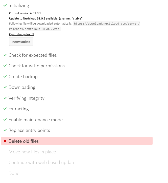Click checkmark beside Replace entry points
168x183 pixels.
pos(5,130)
